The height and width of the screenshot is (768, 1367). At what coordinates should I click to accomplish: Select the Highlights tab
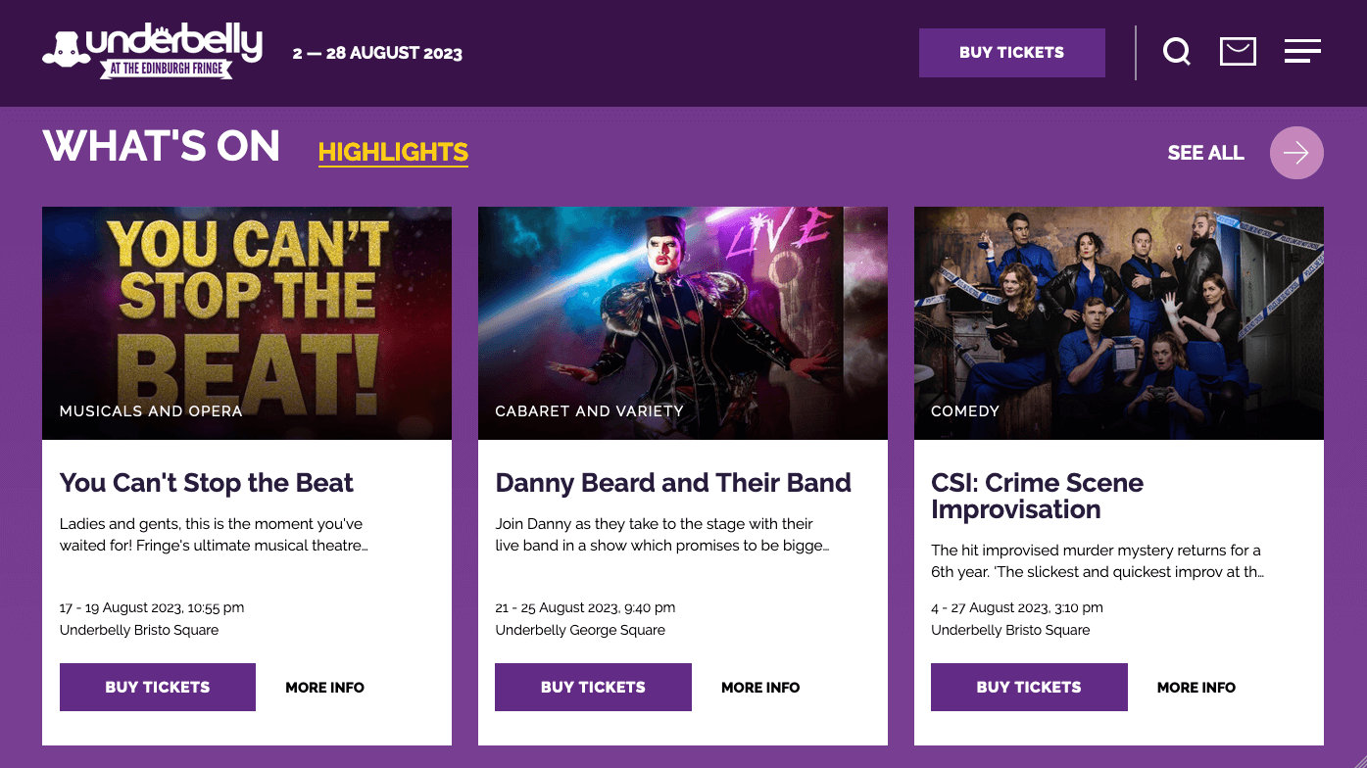(393, 153)
